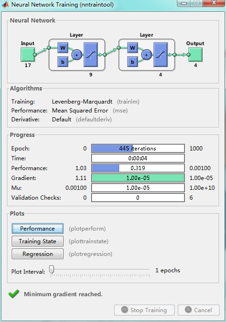
Task: Click the 'Minimum gradient reached.' status message
Action: (63, 294)
